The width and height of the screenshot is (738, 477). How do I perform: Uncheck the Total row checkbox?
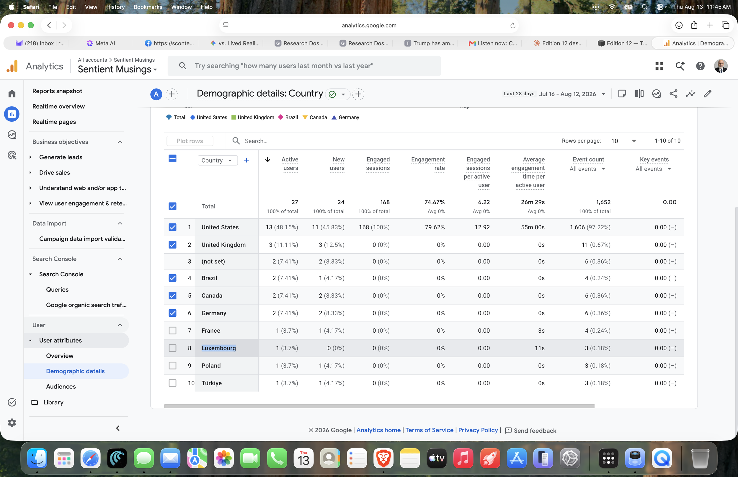point(172,206)
